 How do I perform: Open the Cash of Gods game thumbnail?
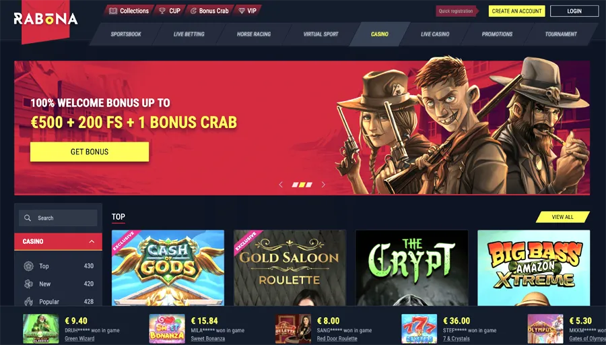coord(168,268)
